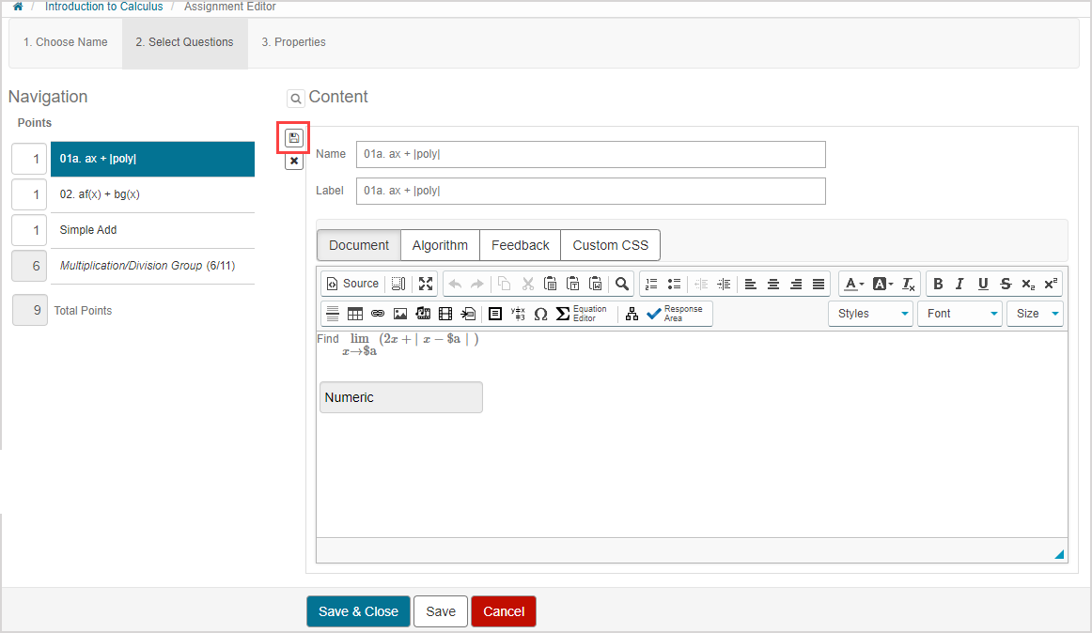Toggle italic formatting
This screenshot has width=1092, height=633.
(x=959, y=284)
